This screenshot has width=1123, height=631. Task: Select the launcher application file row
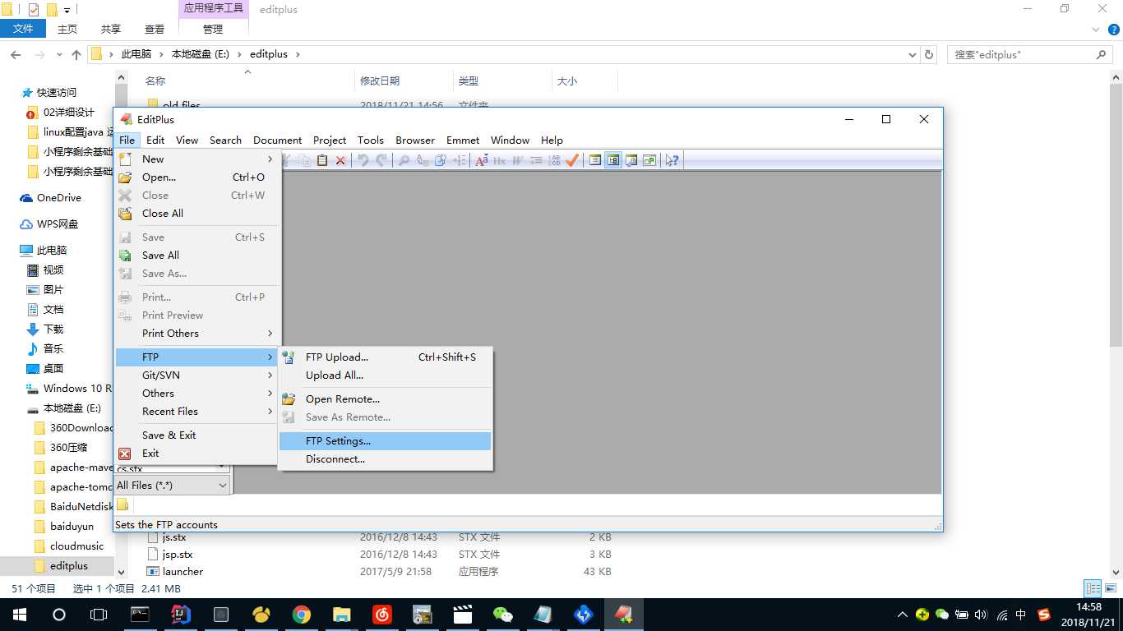378,571
